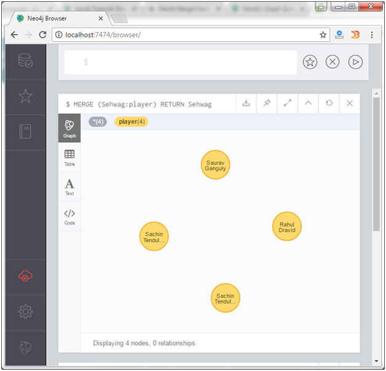This screenshot has height=371, width=386.
Task: Pin the MERGE result frame
Action: point(267,103)
